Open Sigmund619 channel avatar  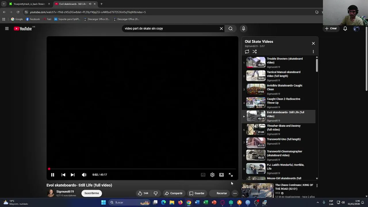[x=51, y=193]
